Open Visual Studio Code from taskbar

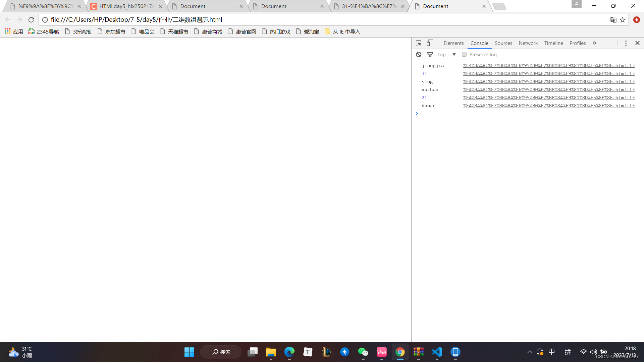(x=437, y=352)
